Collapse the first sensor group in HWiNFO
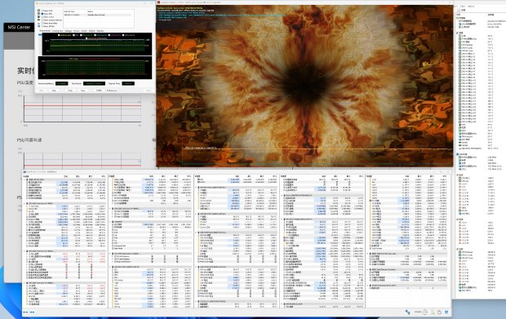Image resolution: width=506 pixels, height=319 pixels. [24, 179]
